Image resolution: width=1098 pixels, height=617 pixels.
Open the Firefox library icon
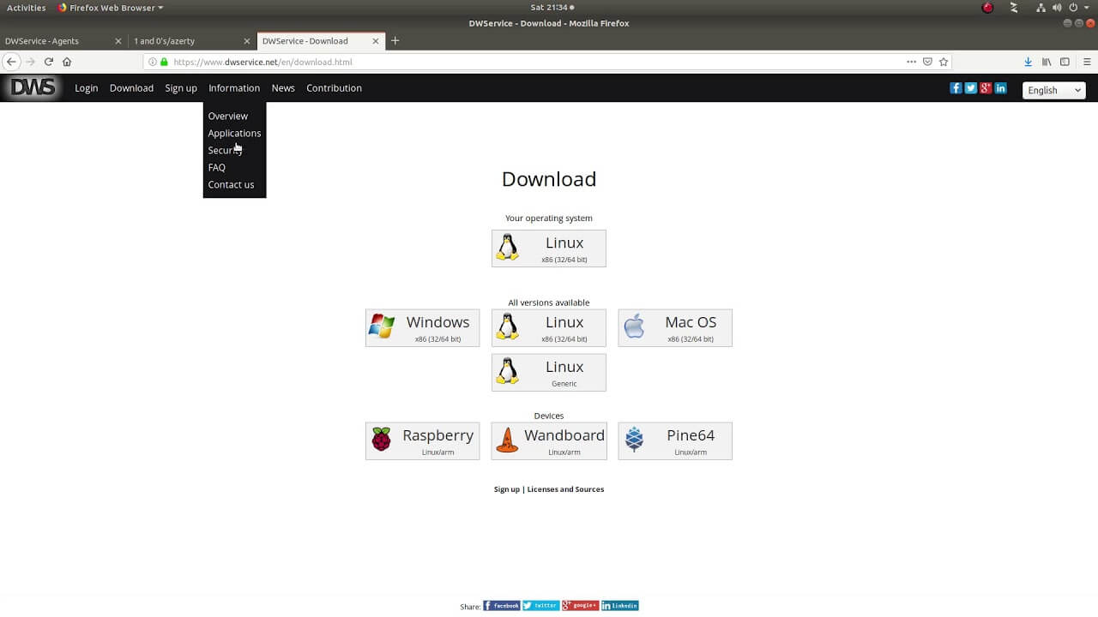pos(1047,62)
